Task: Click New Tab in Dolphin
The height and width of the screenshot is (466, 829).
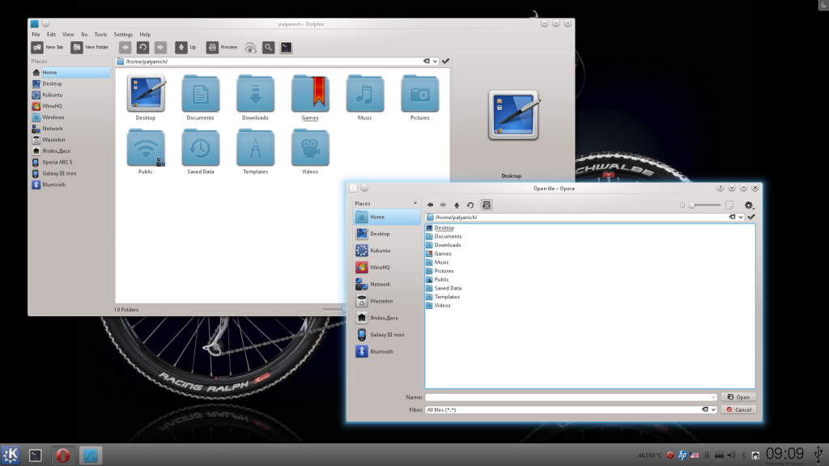Action: coord(48,48)
